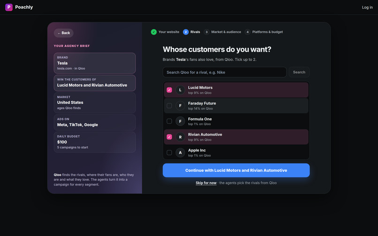Click the Poachly logo icon

[x=9, y=7]
